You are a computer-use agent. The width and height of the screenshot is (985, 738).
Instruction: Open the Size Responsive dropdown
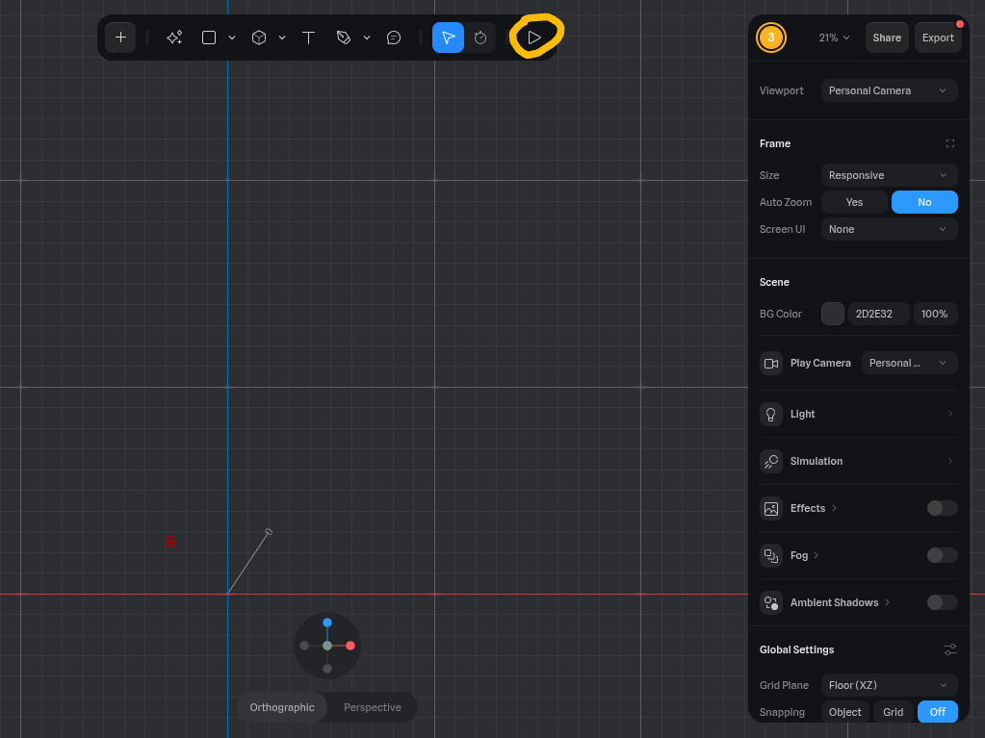pos(889,175)
